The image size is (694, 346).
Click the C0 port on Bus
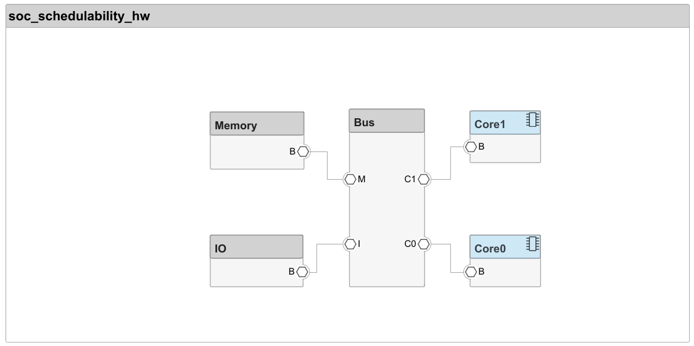tap(424, 244)
